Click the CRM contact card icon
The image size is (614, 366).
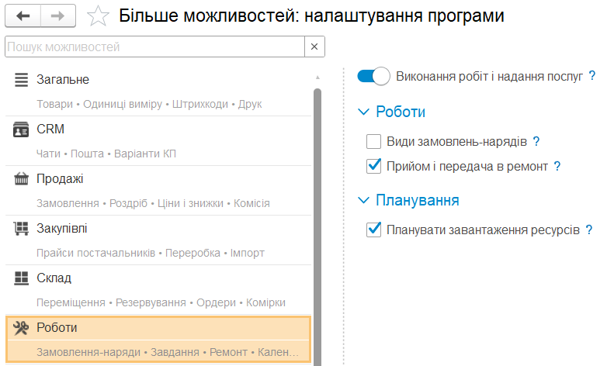pos(21,129)
